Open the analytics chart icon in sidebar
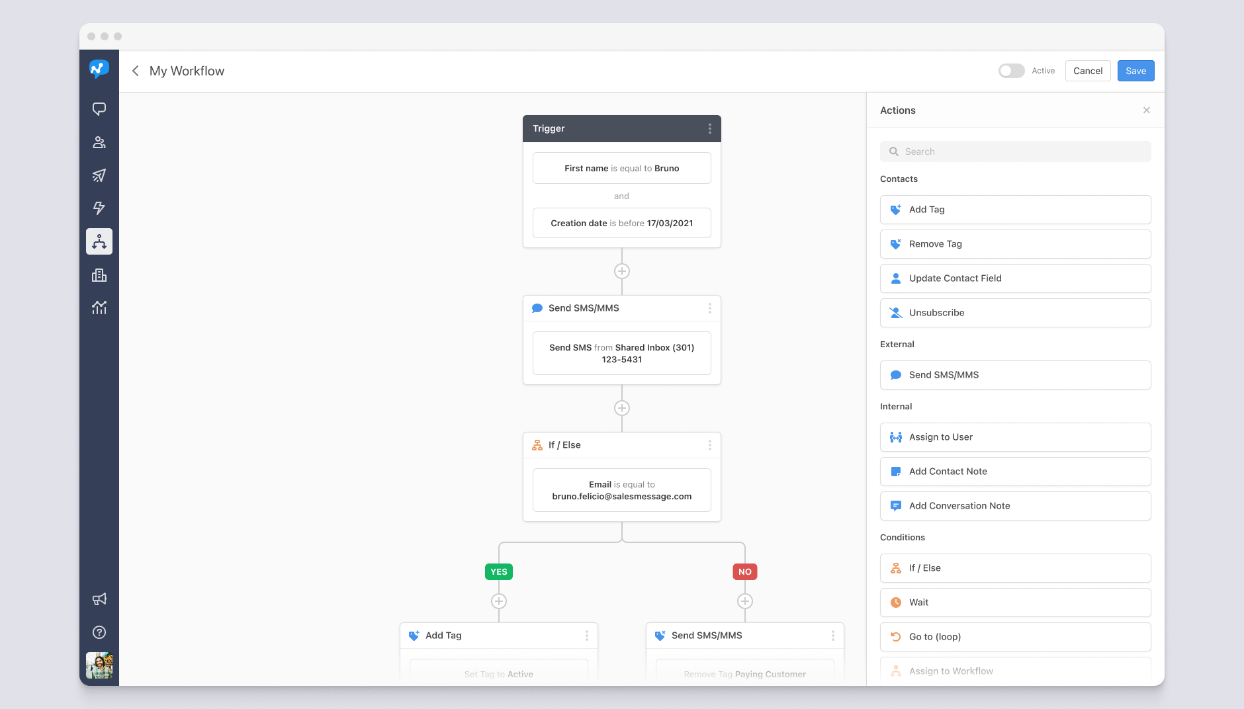Viewport: 1244px width, 709px height. (x=99, y=307)
